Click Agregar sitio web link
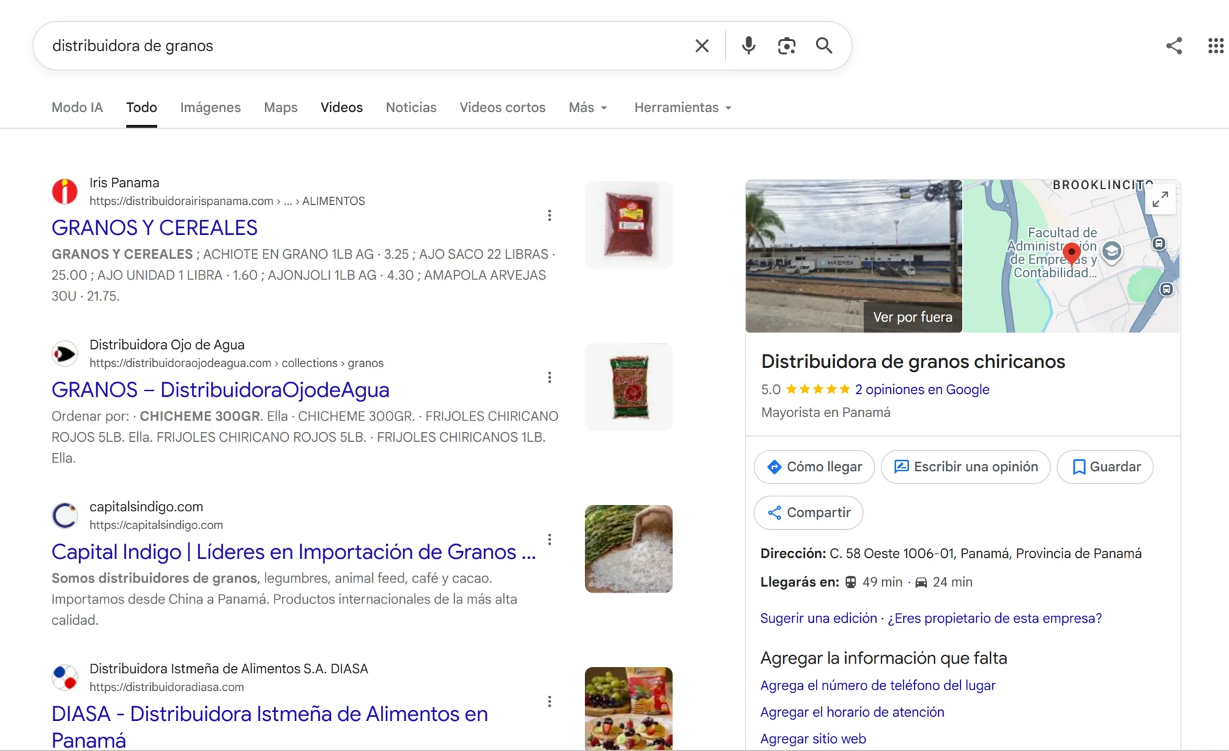The image size is (1229, 751). pyautogui.click(x=813, y=739)
